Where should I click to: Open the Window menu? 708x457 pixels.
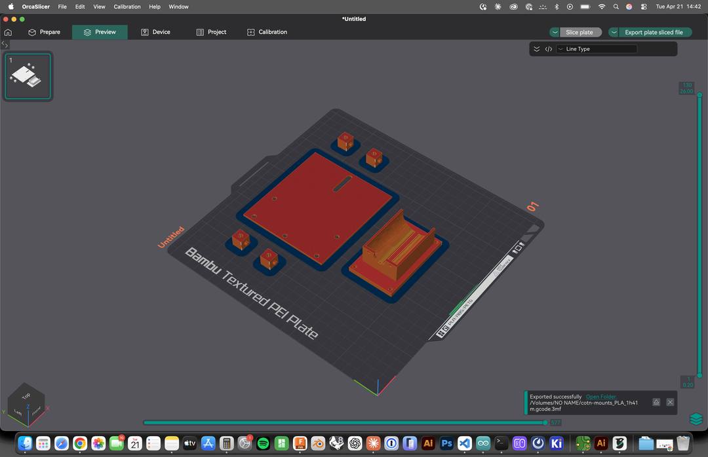[x=178, y=7]
